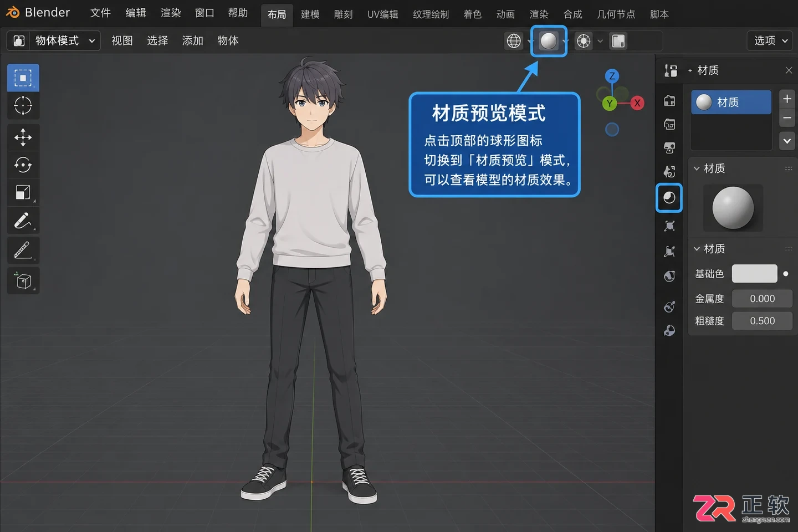Open the material slot specials chevron-down menu
The height and width of the screenshot is (532, 798).
point(787,141)
